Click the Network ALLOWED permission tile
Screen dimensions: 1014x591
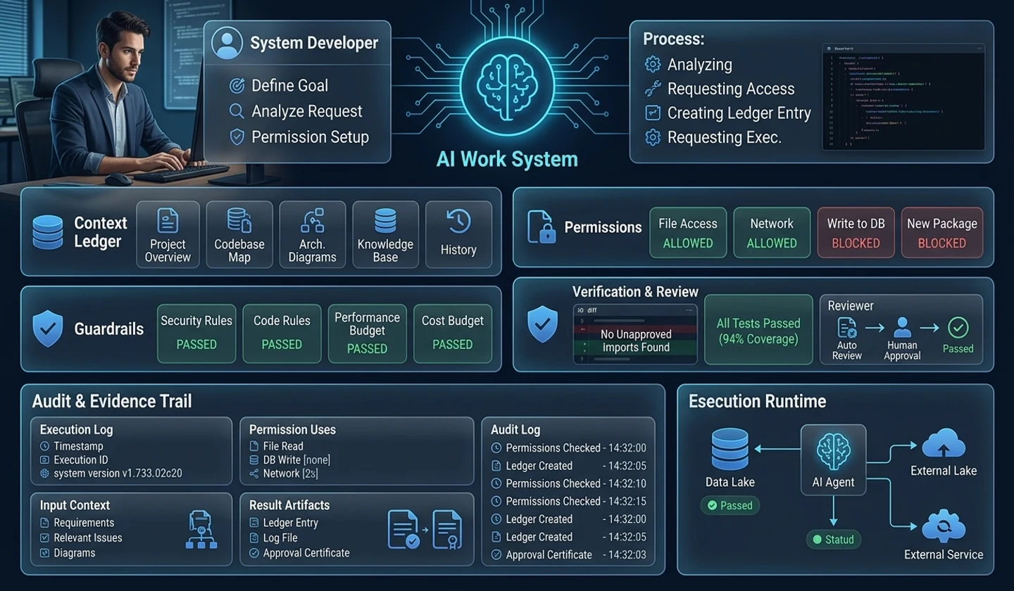[772, 233]
